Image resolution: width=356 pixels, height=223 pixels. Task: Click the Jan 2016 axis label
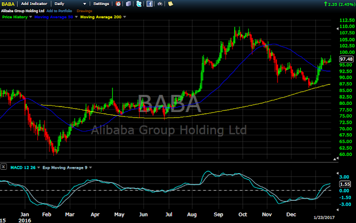24,217
